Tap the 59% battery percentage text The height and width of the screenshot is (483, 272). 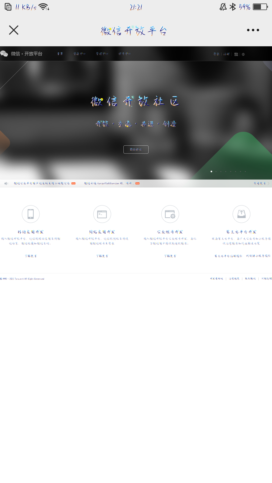click(245, 7)
